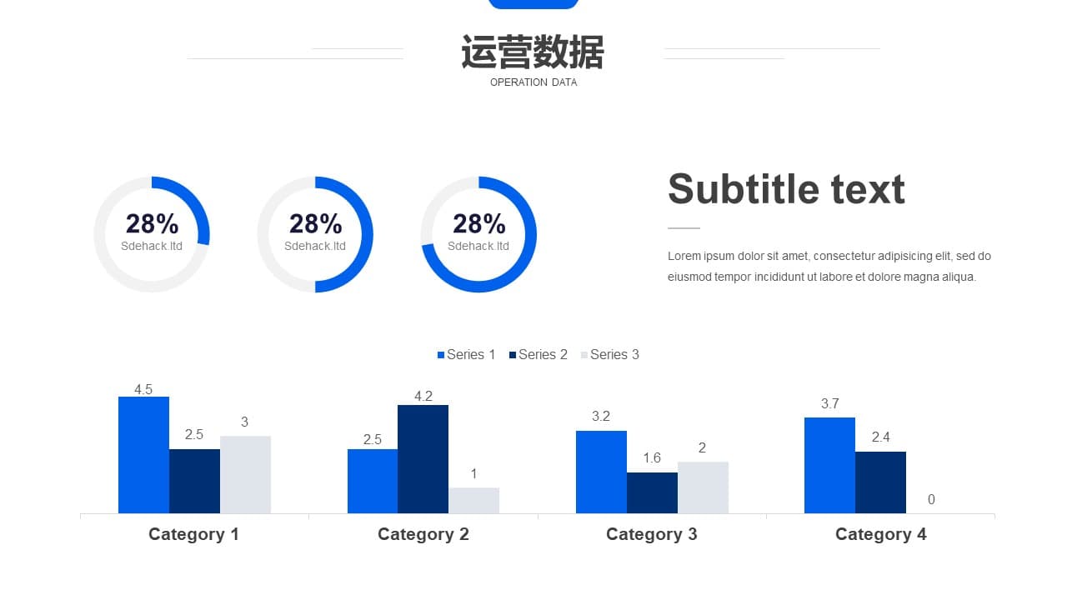Select the Category 3 axis label
1067x600 pixels.
(652, 534)
